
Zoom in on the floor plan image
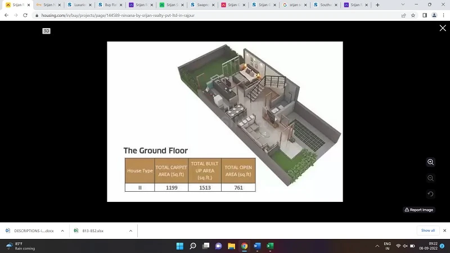tap(430, 162)
